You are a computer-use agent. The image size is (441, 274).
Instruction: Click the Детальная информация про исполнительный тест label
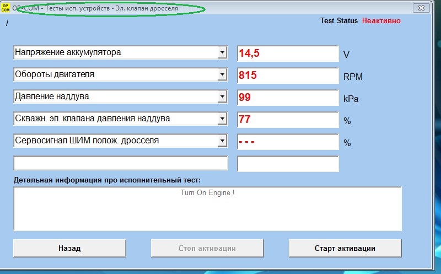[107, 180]
